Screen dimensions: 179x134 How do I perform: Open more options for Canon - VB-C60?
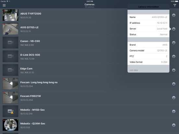173,43
